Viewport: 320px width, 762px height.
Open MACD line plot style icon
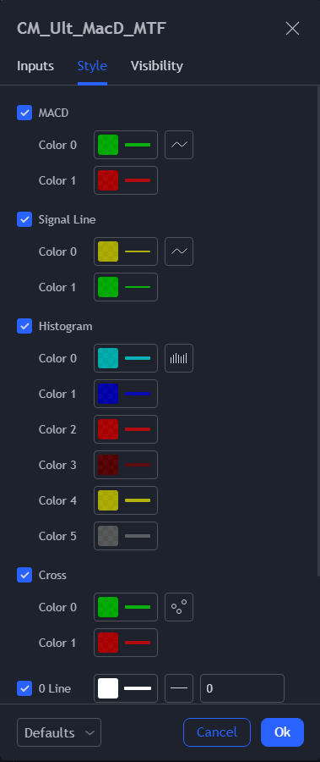(179, 145)
